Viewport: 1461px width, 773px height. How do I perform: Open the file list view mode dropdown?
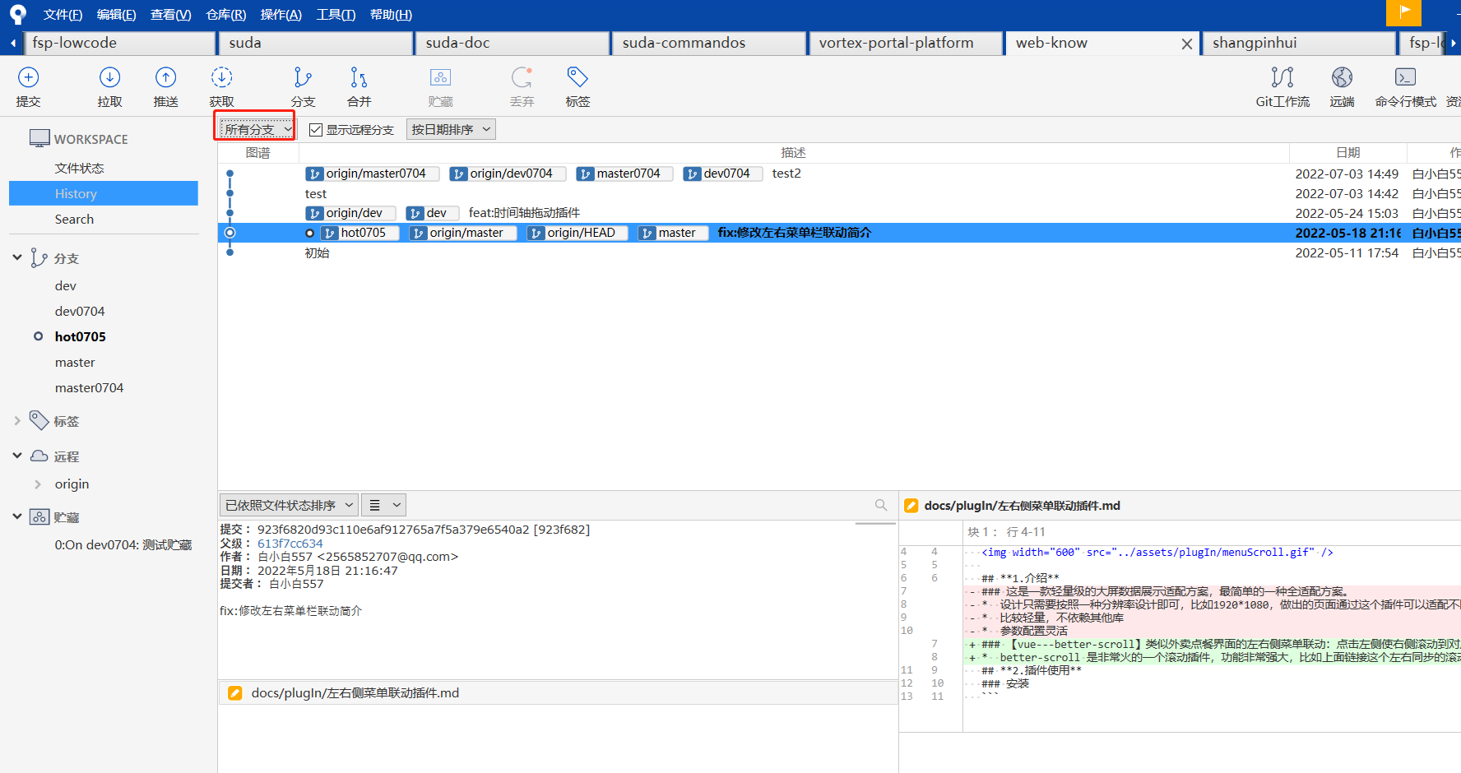coord(384,505)
